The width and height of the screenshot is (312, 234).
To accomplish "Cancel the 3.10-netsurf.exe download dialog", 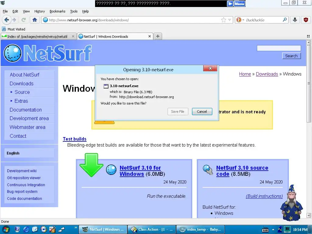I will click(x=202, y=112).
